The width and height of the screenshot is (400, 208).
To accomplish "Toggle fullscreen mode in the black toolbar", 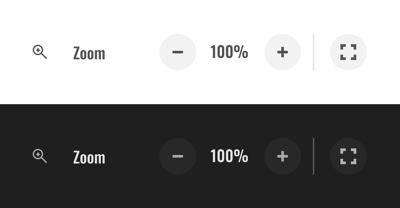I will tap(348, 156).
